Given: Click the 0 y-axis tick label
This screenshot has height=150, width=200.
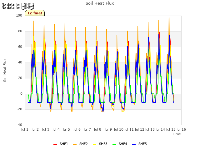Looking at the screenshot, I should 21,94.
